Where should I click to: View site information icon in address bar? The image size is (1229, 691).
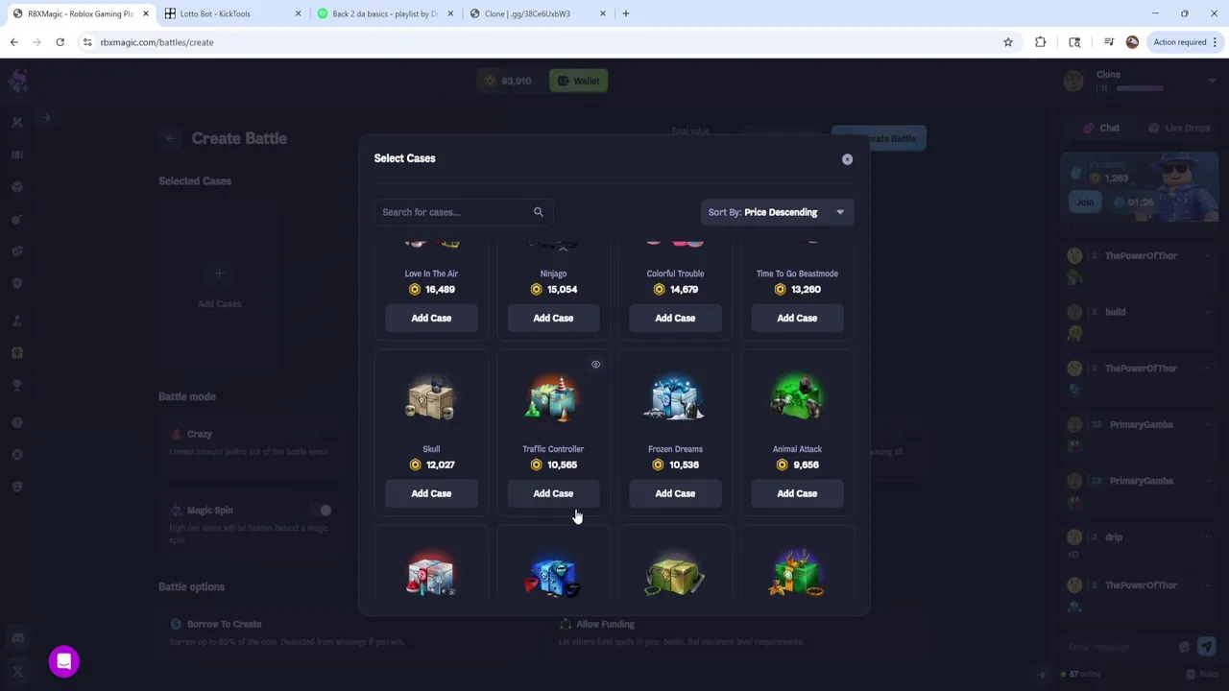point(87,42)
